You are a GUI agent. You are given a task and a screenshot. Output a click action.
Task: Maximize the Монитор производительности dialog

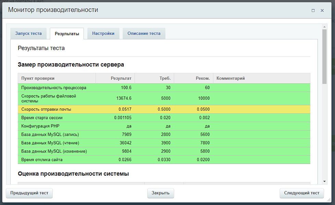(x=313, y=11)
